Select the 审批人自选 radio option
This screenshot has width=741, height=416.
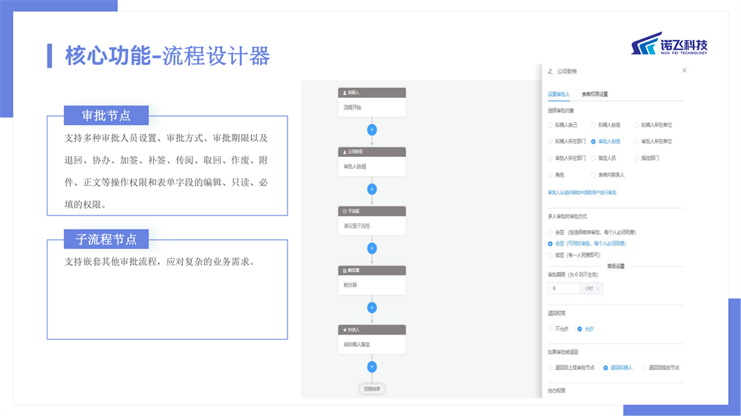pyautogui.click(x=593, y=141)
